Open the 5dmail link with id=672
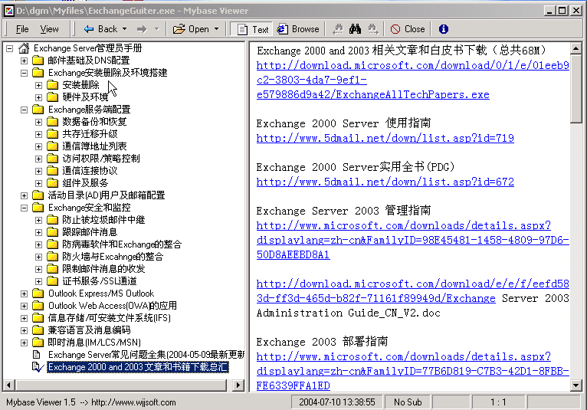 (x=385, y=182)
